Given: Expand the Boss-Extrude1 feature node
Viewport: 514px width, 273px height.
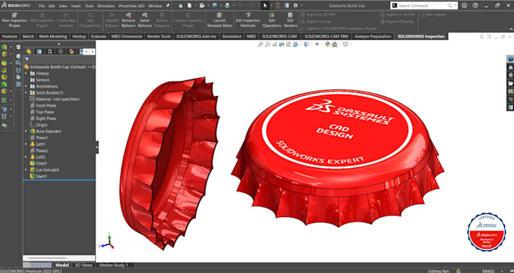Looking at the screenshot, I should pyautogui.click(x=26, y=132).
